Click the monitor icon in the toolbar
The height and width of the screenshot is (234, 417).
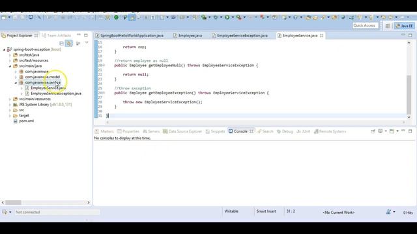[x=31, y=18]
